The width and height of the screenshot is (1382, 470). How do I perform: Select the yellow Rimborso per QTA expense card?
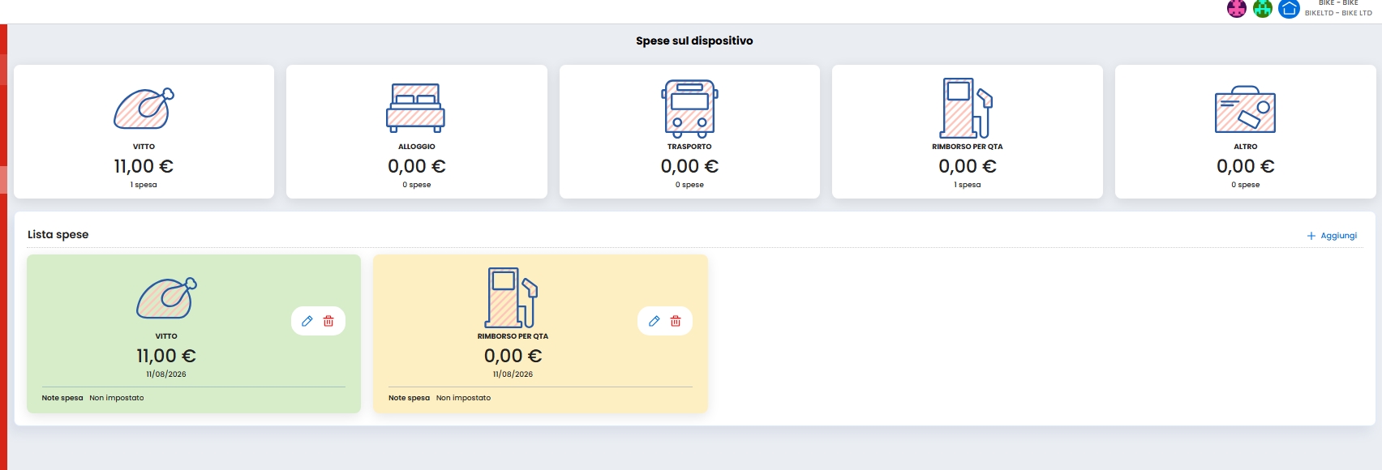(540, 334)
